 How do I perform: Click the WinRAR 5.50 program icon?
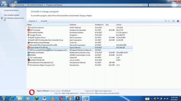[29, 60]
